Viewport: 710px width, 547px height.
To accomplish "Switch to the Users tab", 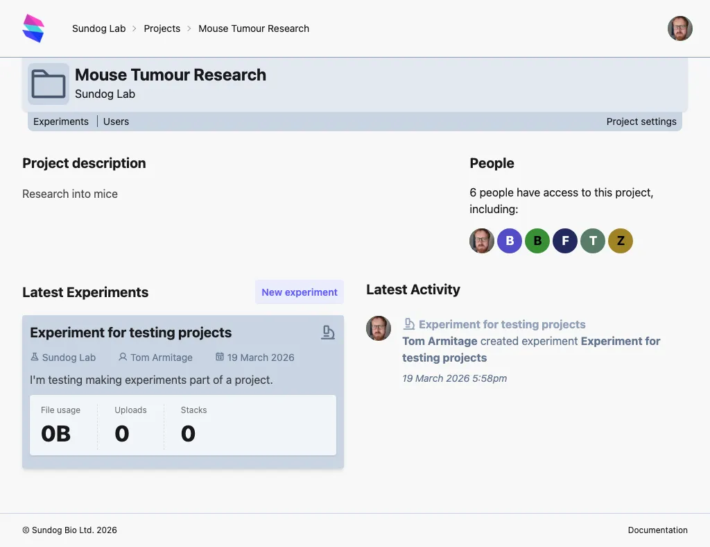I will click(x=116, y=121).
